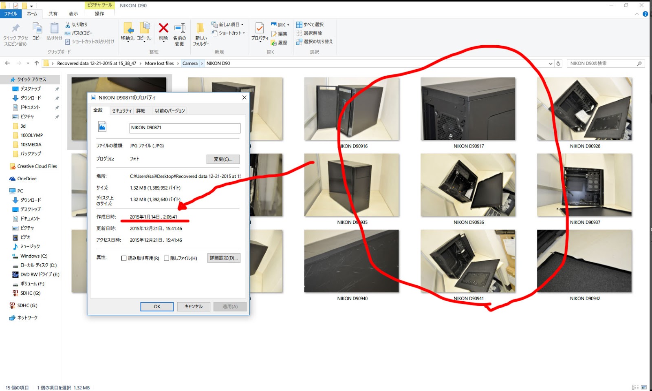
Task: Click the up-arrow parent folder button
Action: pyautogui.click(x=37, y=63)
